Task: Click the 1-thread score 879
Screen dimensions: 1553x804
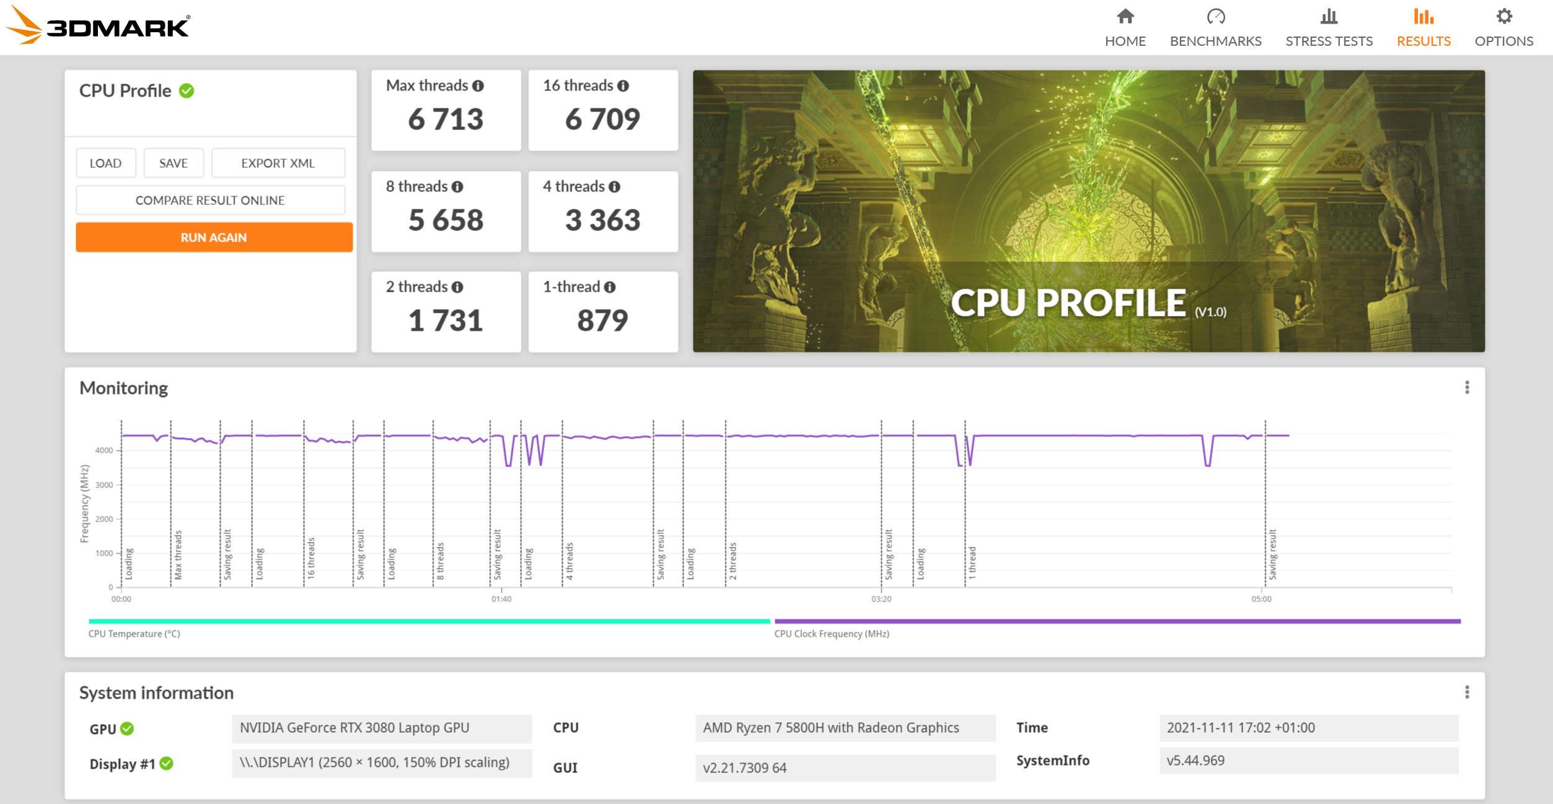Action: (x=602, y=320)
